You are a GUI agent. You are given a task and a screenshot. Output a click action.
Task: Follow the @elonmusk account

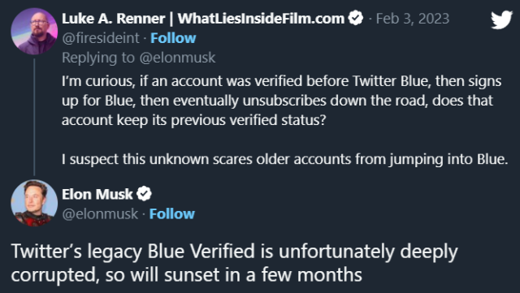click(x=171, y=213)
